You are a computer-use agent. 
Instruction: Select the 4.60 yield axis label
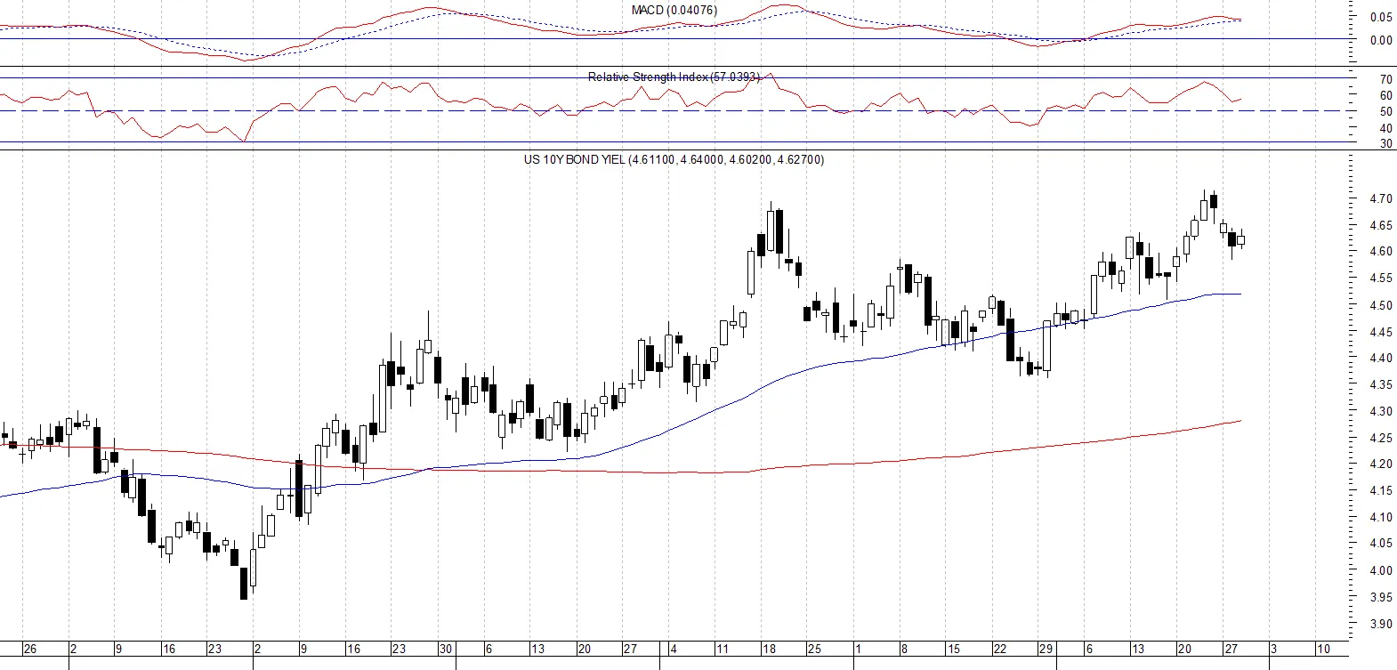click(1381, 252)
